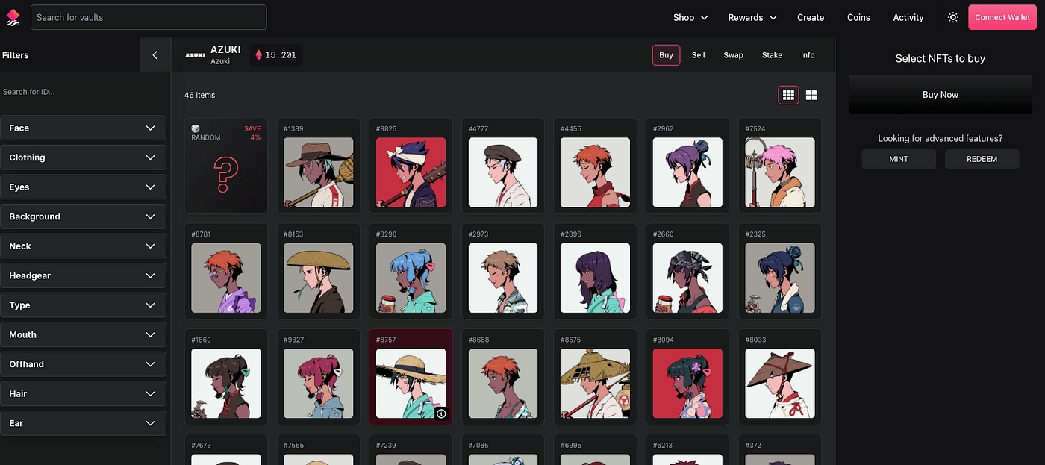Open the Shop dropdown menu
Viewport: 1045px width, 465px height.
690,17
